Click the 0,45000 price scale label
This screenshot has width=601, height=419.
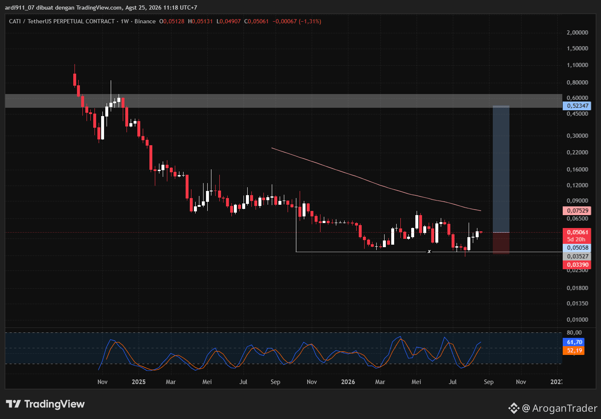click(x=577, y=114)
